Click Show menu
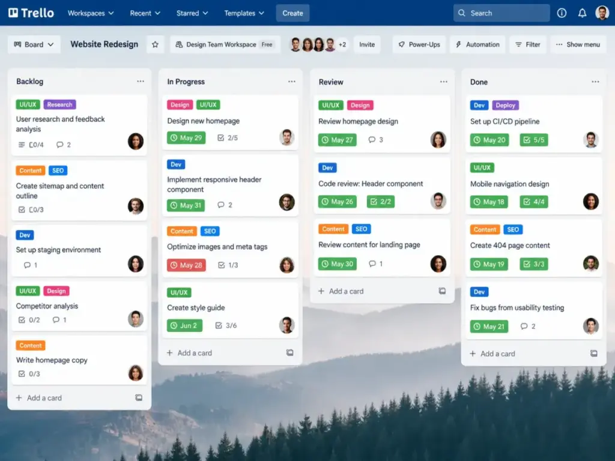This screenshot has width=615, height=461. pos(578,44)
